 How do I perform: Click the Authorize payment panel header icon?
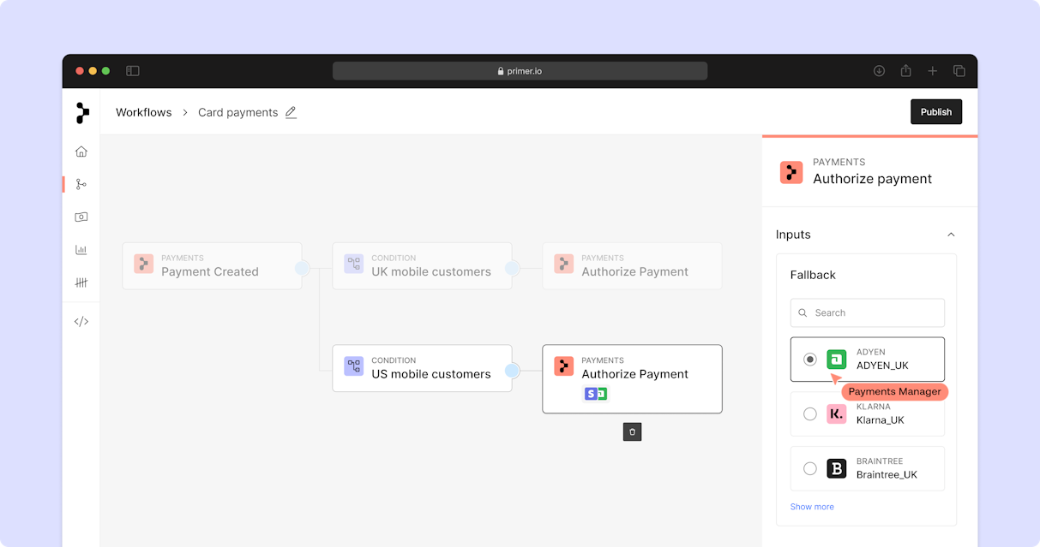click(x=791, y=172)
